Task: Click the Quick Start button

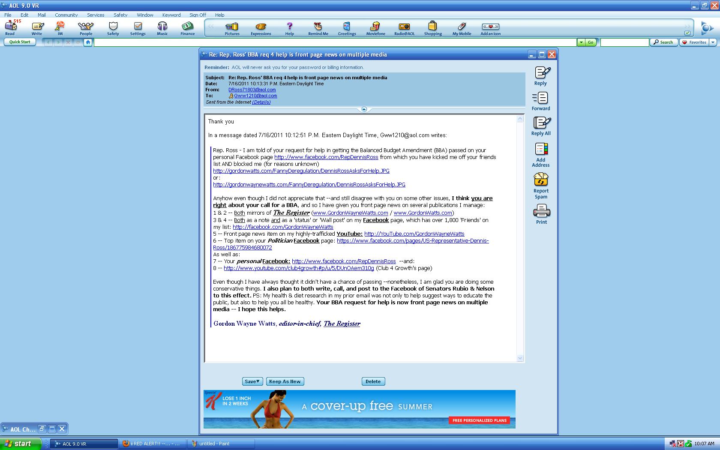Action: 20,42
